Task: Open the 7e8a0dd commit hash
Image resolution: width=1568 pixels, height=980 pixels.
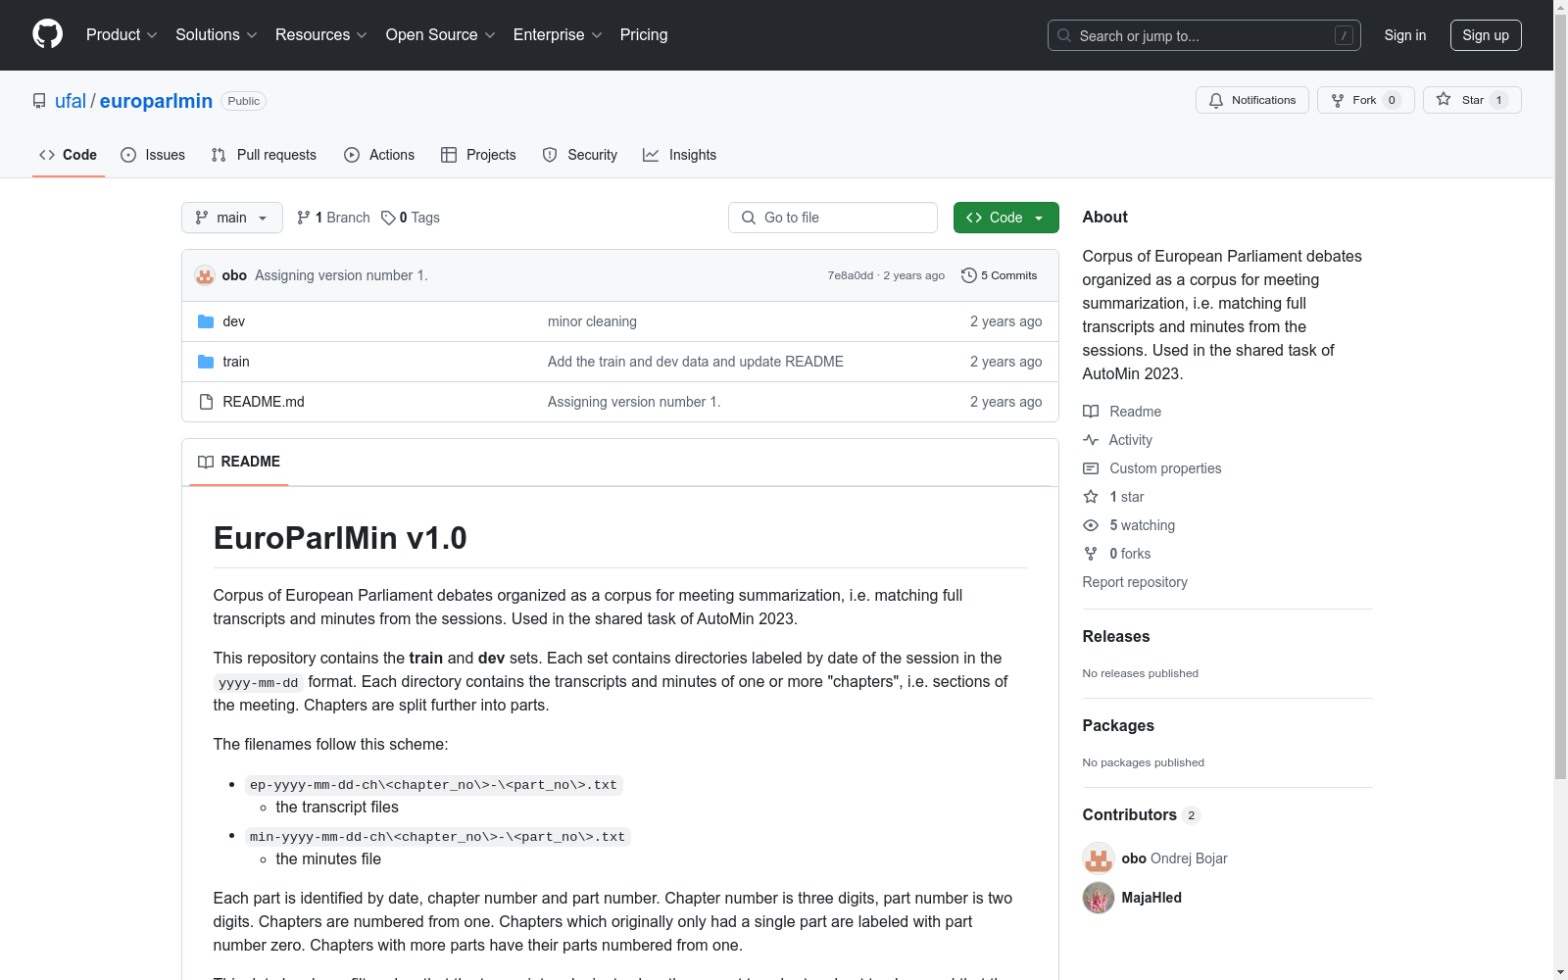Action: click(x=850, y=275)
